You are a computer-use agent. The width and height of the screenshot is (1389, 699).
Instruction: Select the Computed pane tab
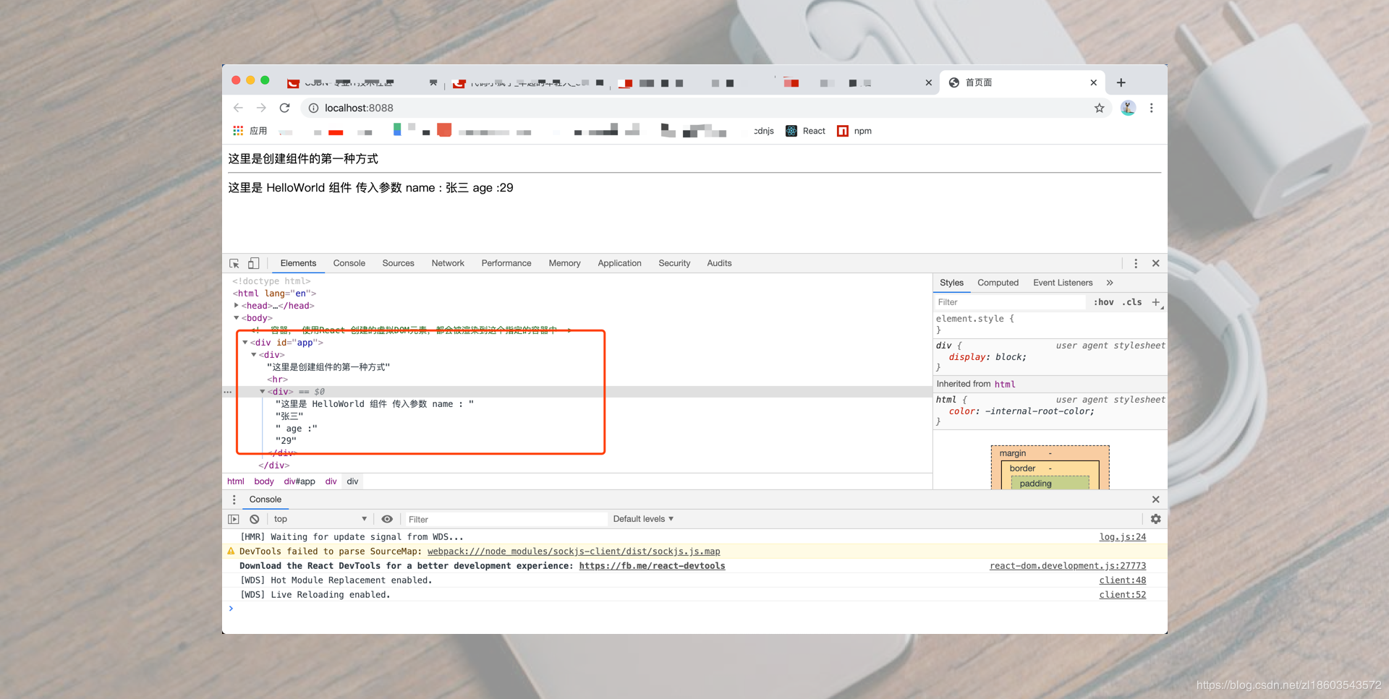998,283
